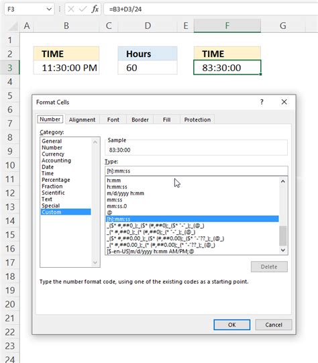Click the Hours header cell
Screen dimensions: 318x363
pos(148,54)
